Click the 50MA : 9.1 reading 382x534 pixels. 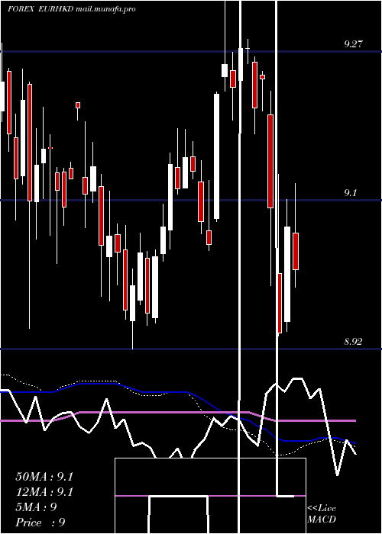(x=44, y=477)
